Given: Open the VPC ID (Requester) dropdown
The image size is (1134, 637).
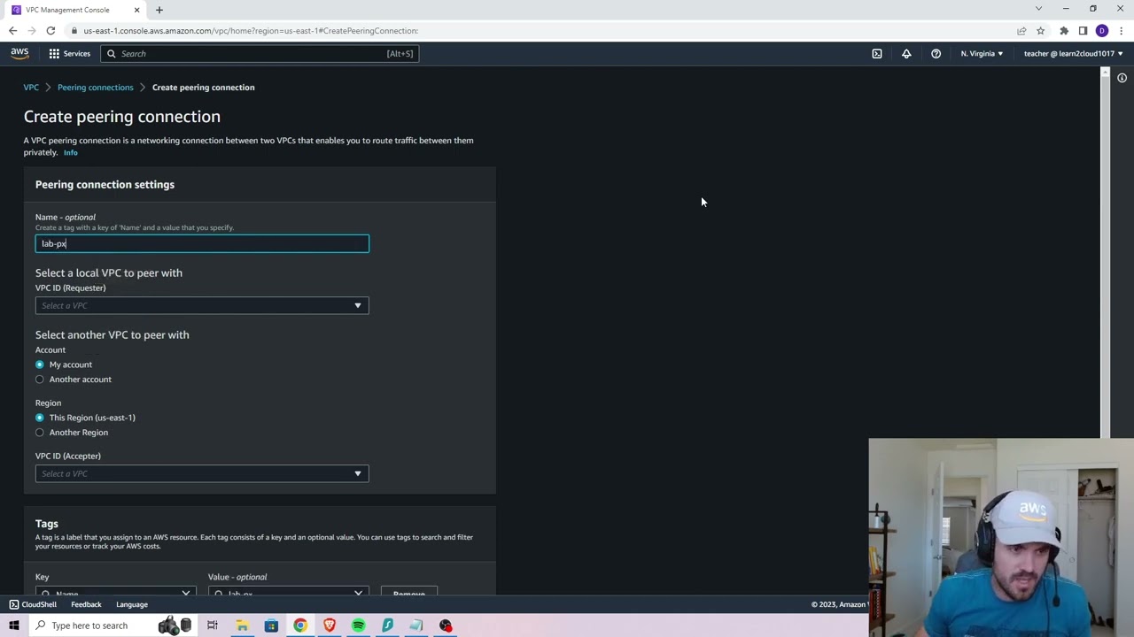Looking at the screenshot, I should pyautogui.click(x=202, y=305).
